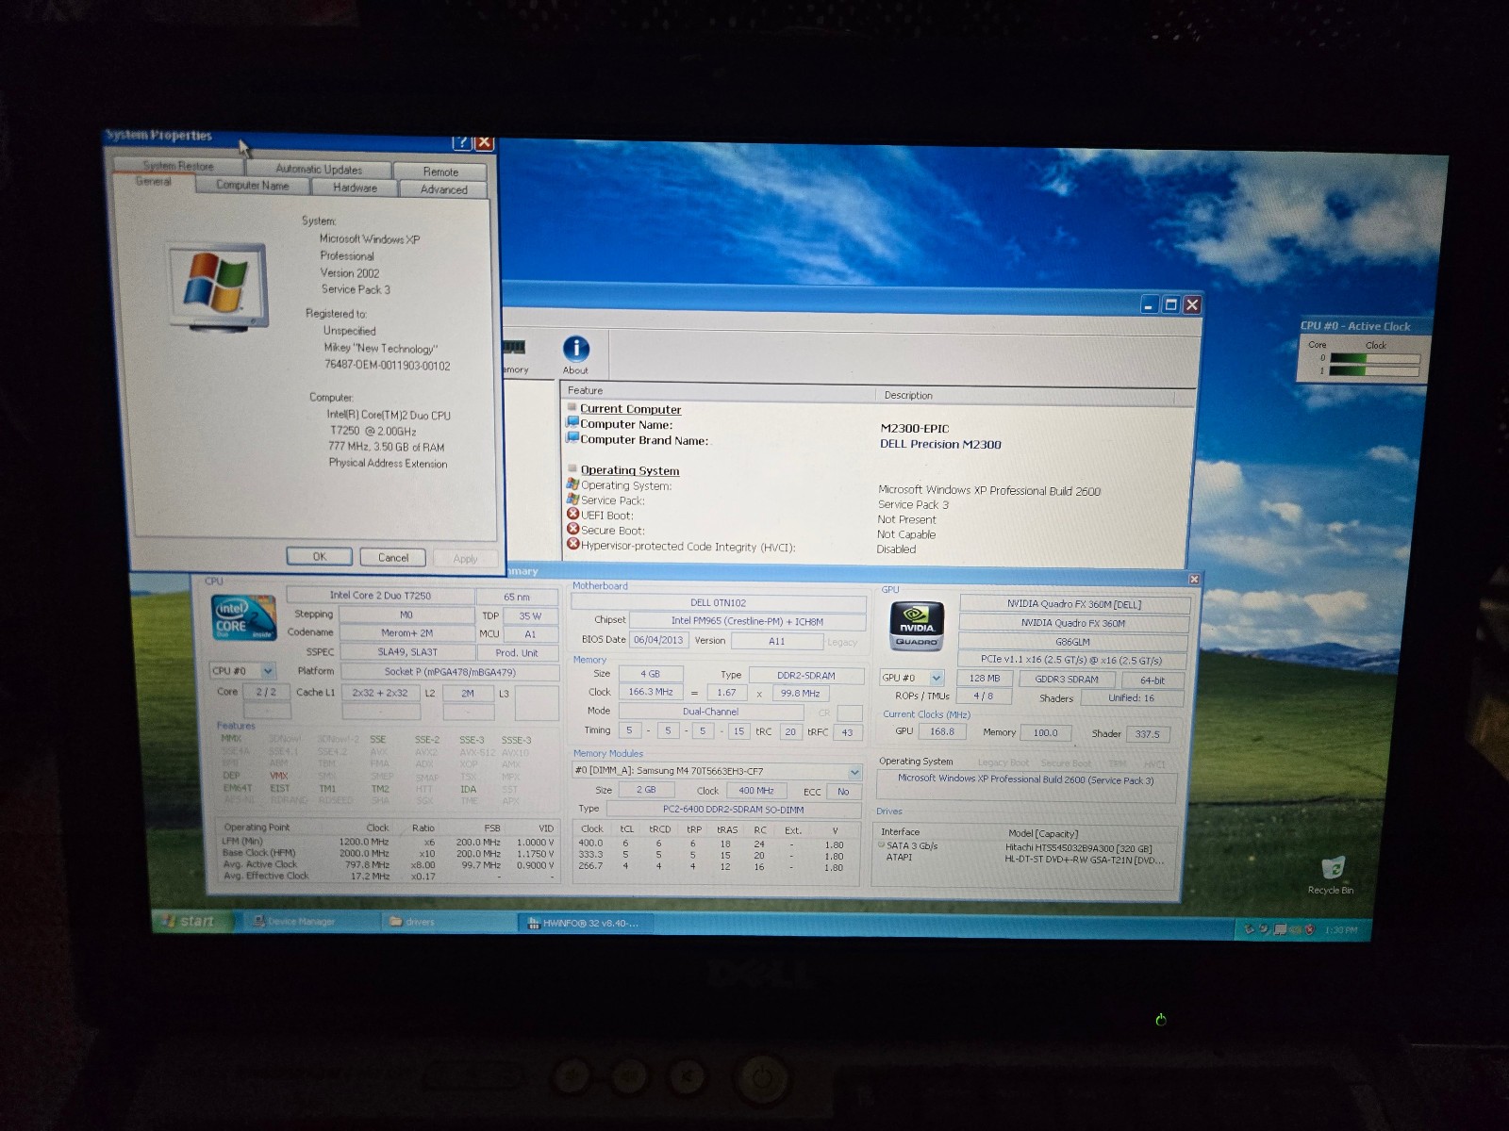Open the CPU #0 selector dropdown

tap(242, 671)
